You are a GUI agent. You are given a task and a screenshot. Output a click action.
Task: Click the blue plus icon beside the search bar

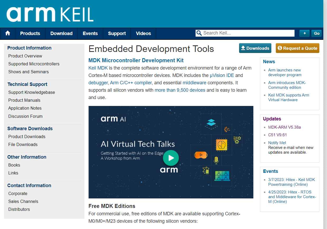304,33
